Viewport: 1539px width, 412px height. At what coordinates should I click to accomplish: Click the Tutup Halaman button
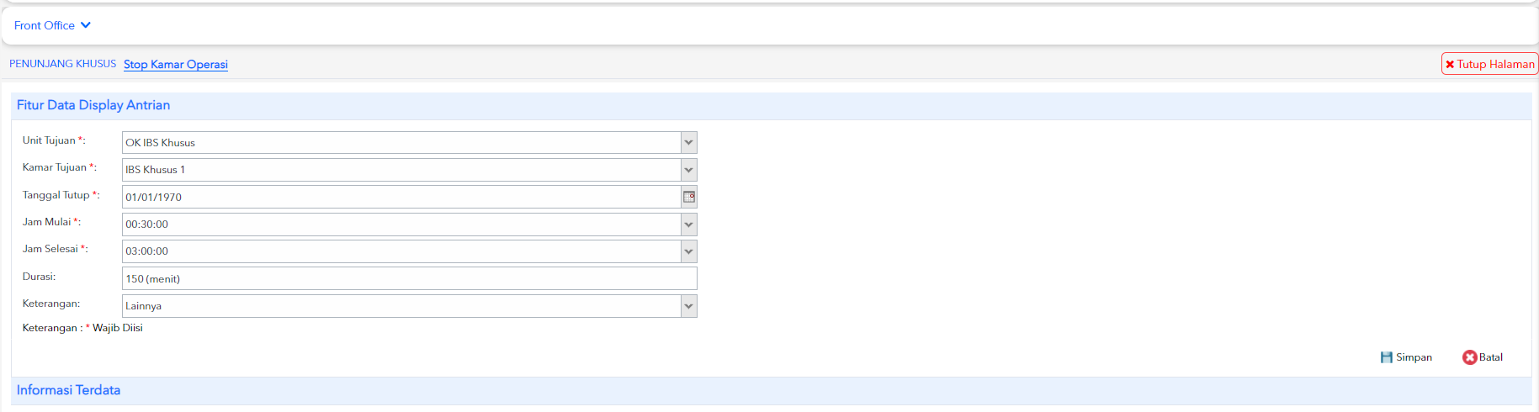(1490, 64)
